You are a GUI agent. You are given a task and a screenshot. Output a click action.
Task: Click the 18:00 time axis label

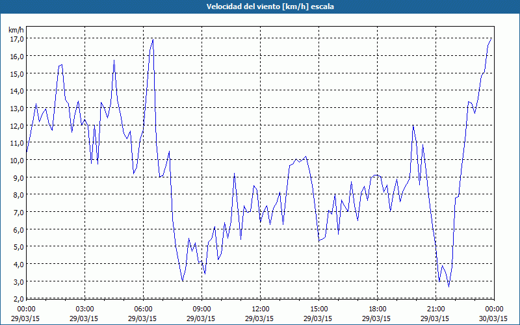377,309
